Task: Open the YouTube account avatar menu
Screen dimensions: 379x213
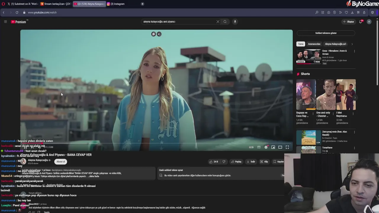Action: [369, 22]
